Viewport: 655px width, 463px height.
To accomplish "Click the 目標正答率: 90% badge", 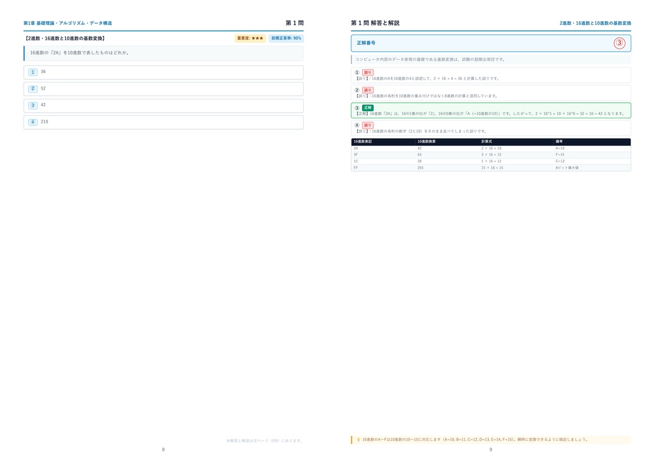I will click(x=286, y=38).
